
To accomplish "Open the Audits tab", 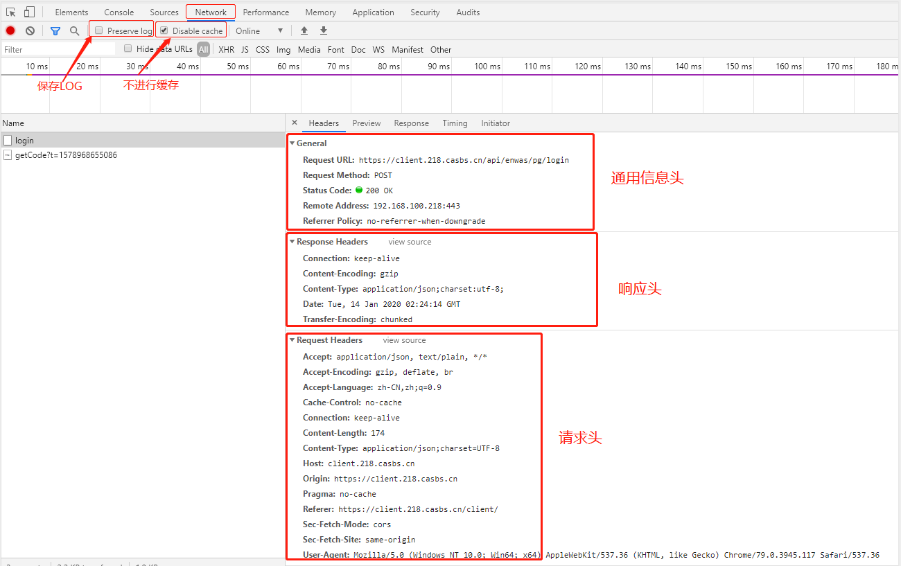I will 468,12.
